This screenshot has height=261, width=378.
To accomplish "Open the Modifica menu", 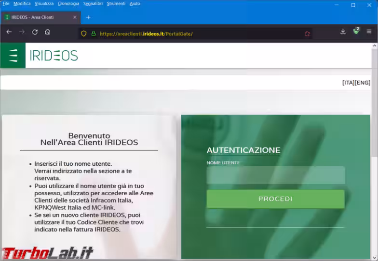I will pyautogui.click(x=22, y=3).
